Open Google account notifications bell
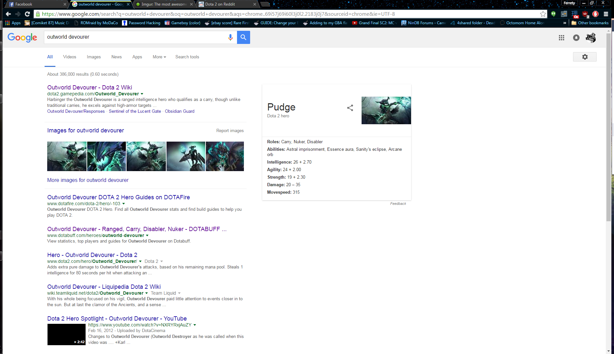Screen dimensions: 614x354 pyautogui.click(x=576, y=38)
